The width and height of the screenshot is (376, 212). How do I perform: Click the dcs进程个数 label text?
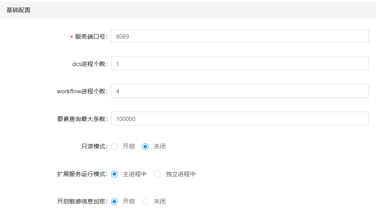(90, 64)
